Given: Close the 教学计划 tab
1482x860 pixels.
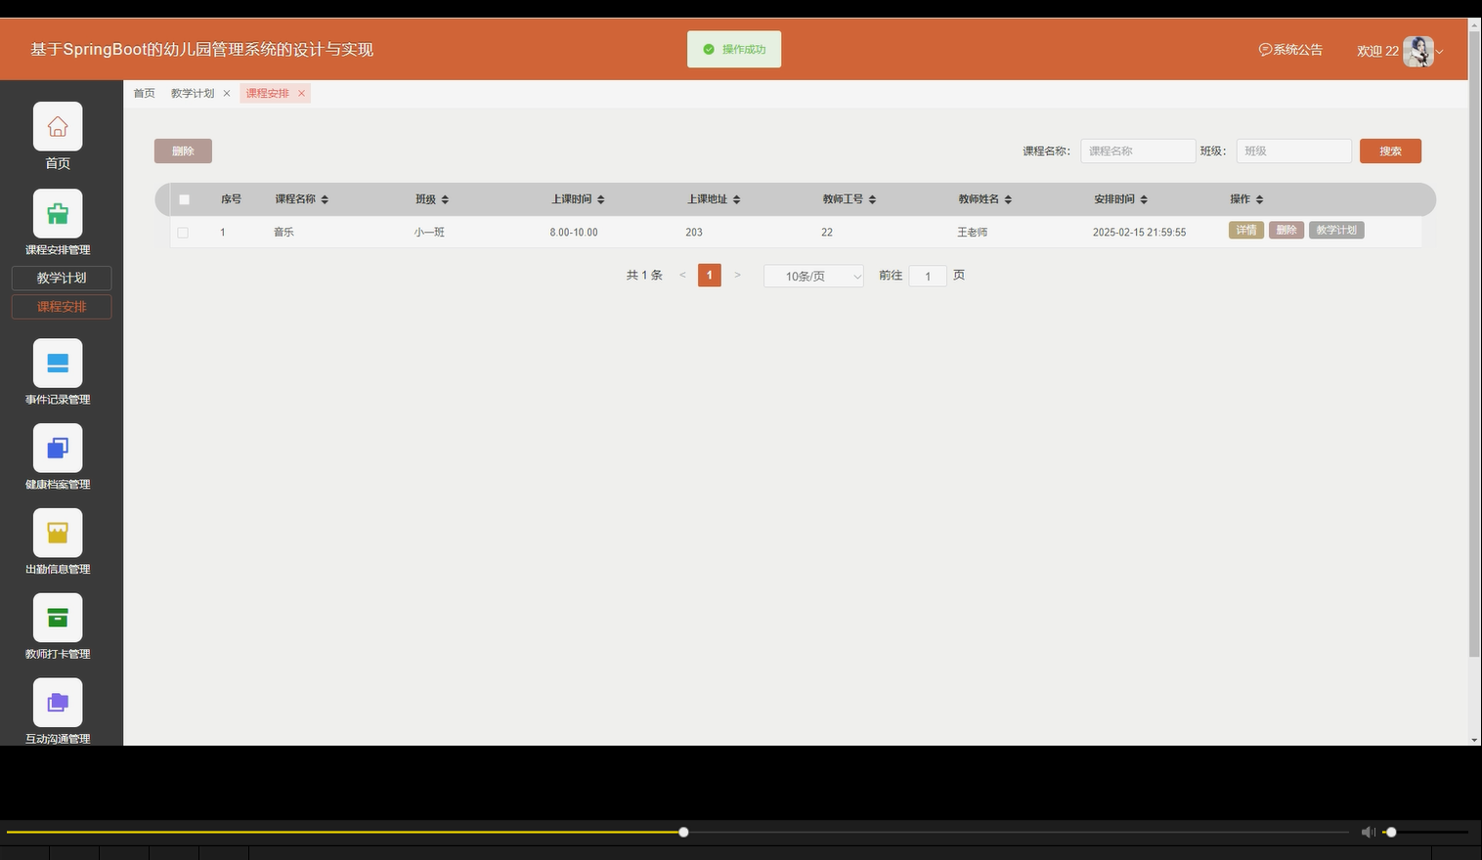Looking at the screenshot, I should [x=227, y=94].
